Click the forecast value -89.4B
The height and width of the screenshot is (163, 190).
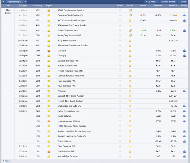tap(158, 141)
